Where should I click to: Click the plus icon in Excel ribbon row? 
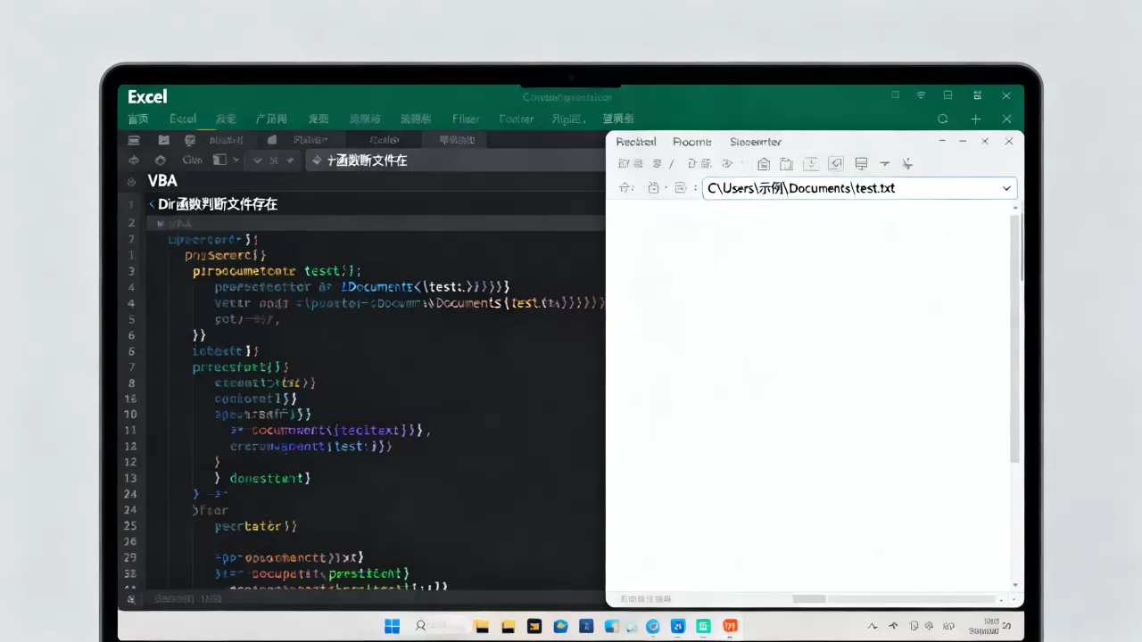tap(976, 119)
